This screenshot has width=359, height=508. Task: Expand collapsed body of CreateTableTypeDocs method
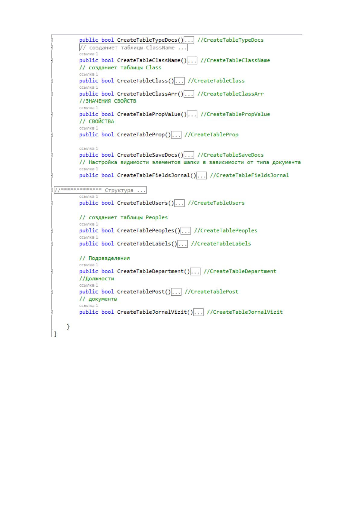[x=189, y=40]
